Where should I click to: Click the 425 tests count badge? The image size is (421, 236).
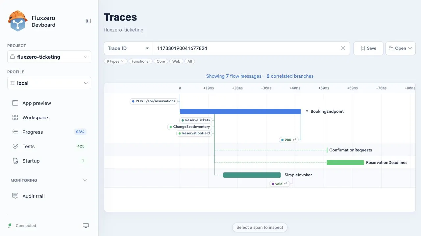pyautogui.click(x=81, y=147)
